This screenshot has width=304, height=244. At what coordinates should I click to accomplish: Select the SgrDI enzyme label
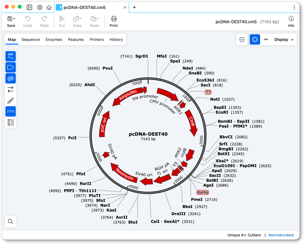point(142,56)
